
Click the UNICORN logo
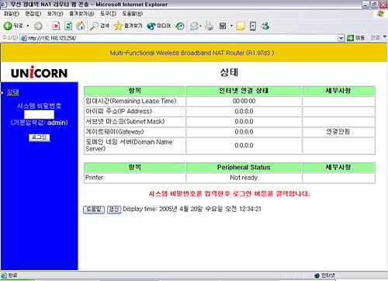click(40, 72)
